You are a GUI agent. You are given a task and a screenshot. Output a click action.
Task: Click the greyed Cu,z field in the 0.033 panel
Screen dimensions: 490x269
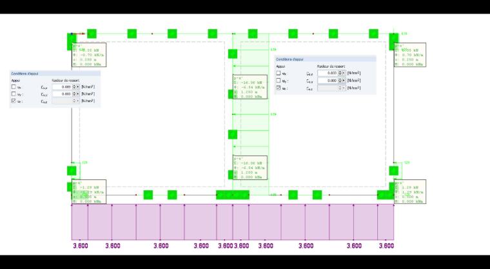[x=328, y=88]
